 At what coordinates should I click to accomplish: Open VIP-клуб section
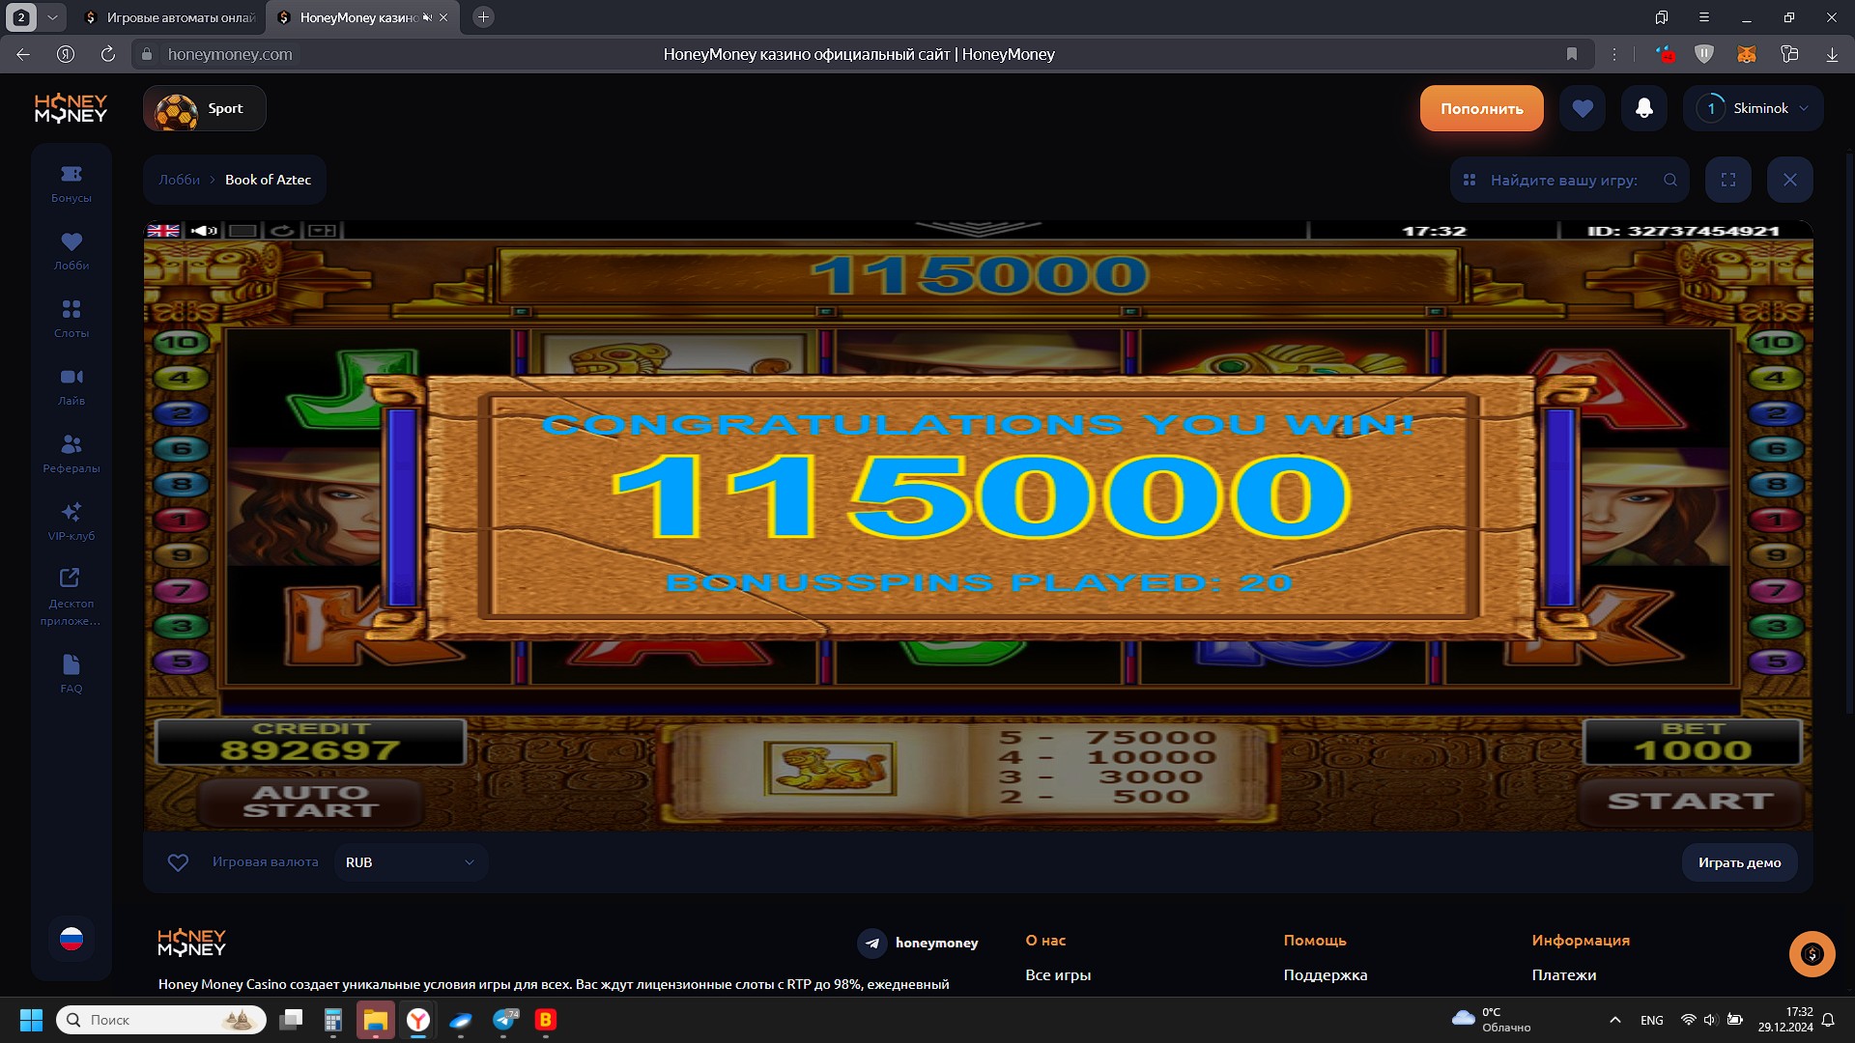(x=71, y=521)
